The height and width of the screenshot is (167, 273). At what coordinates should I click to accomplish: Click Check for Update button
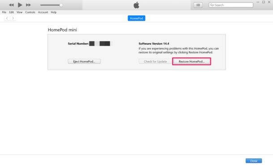(155, 61)
